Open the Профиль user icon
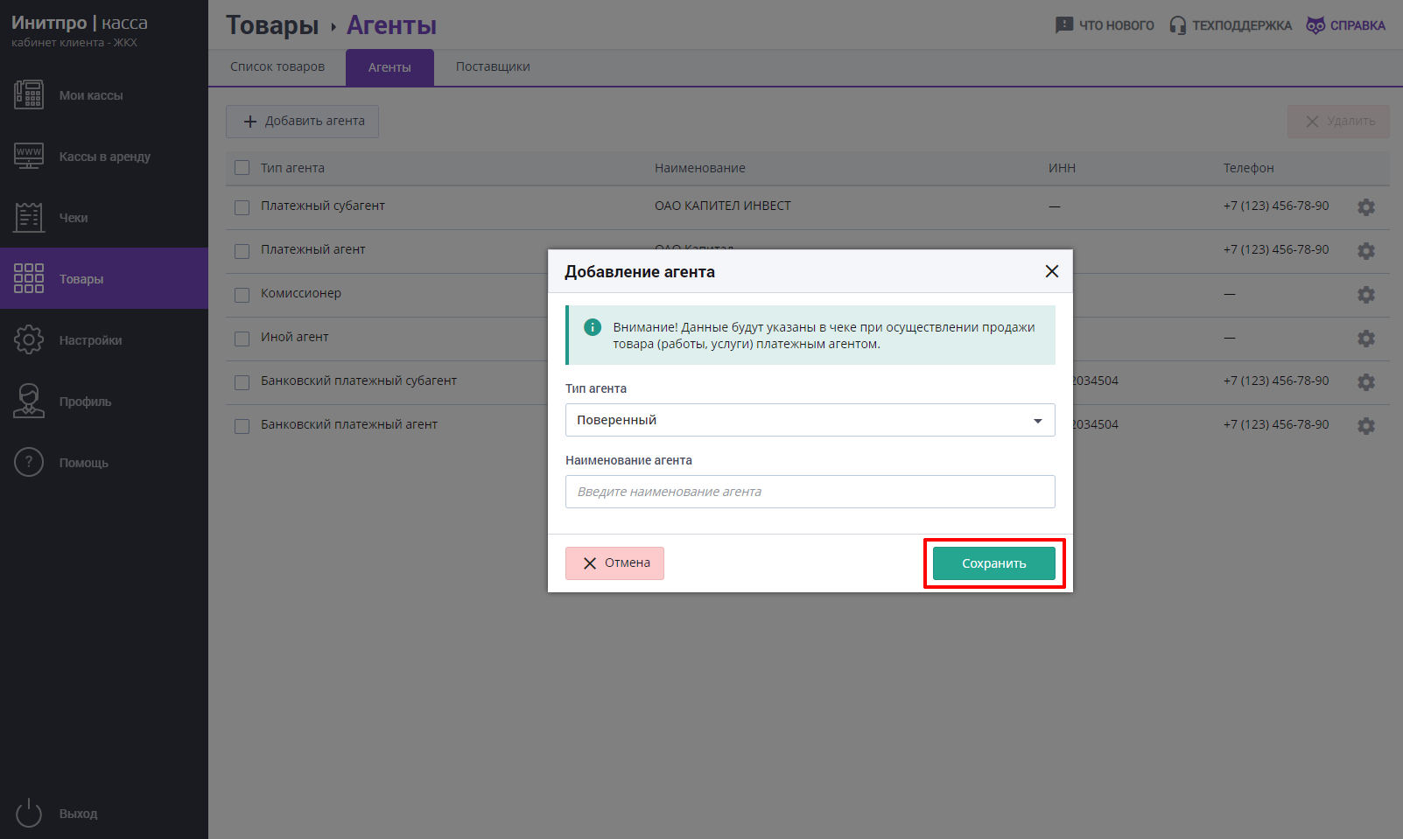Viewport: 1403px width, 839px height. [x=29, y=401]
